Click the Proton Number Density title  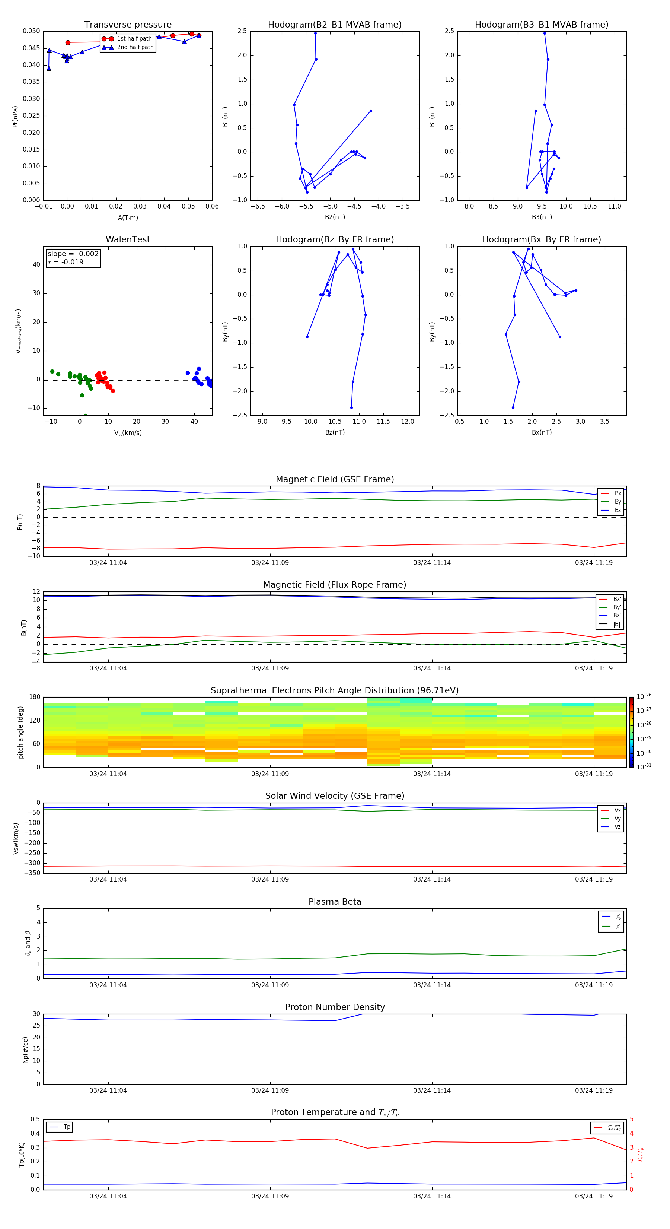coord(335,1007)
